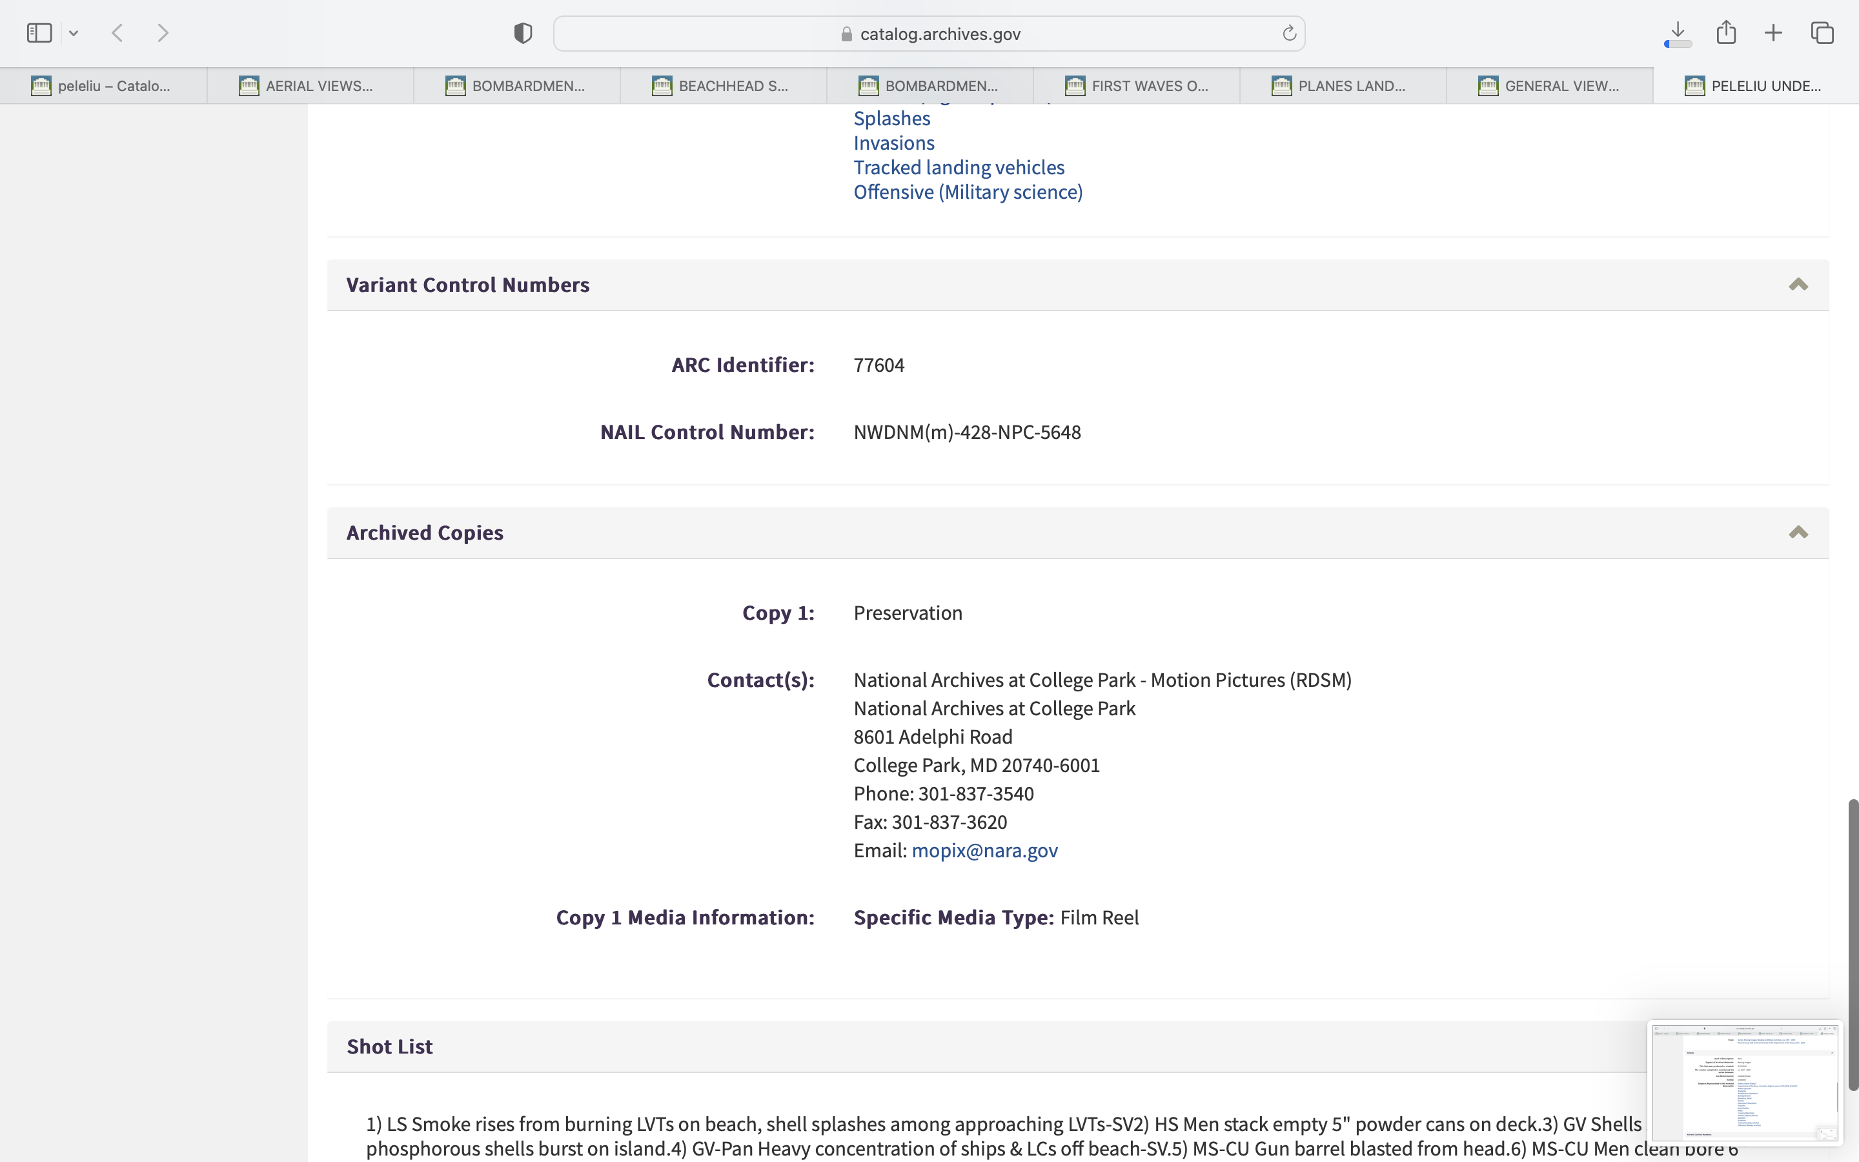The height and width of the screenshot is (1162, 1859).
Task: Follow the Offensive (Military science) link
Action: coord(968,191)
